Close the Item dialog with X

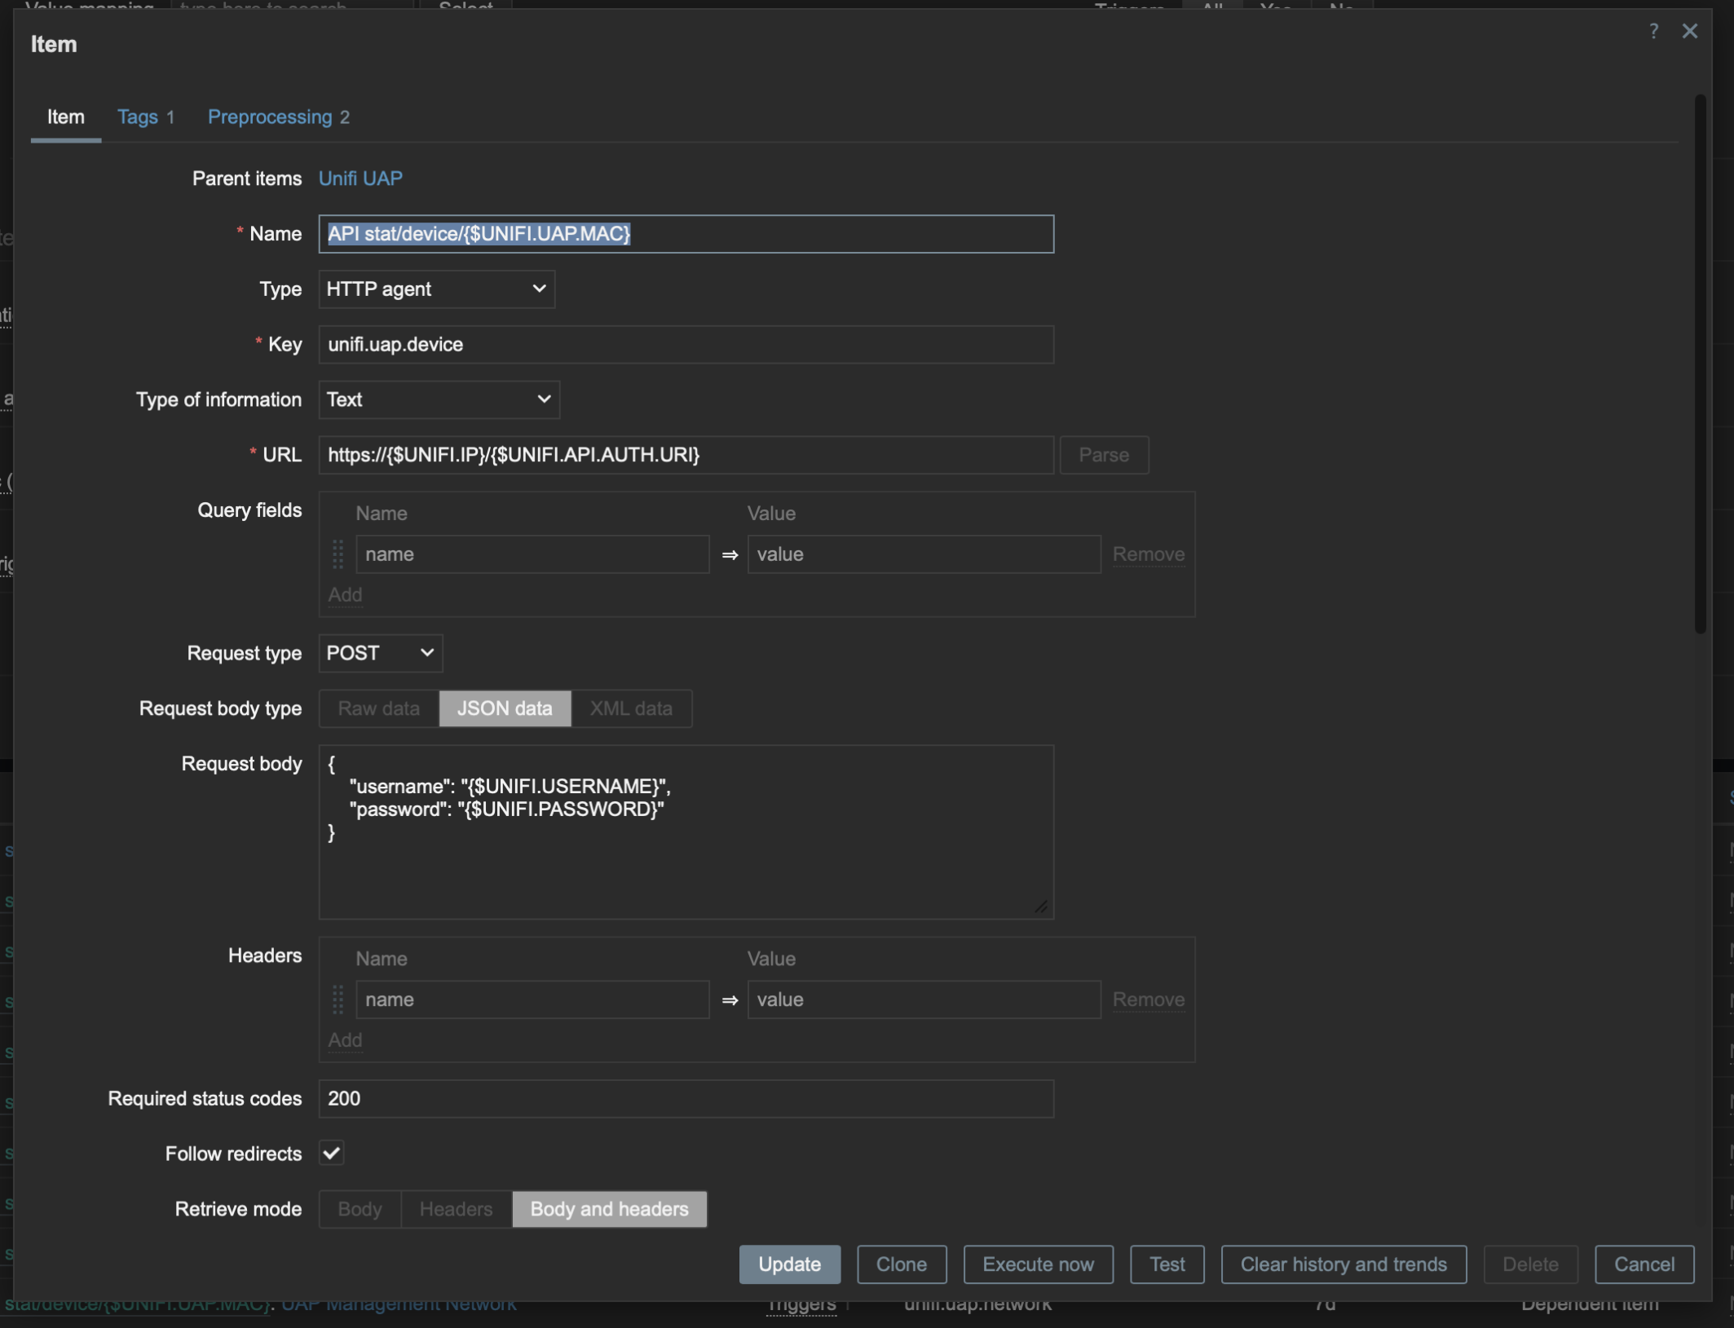(x=1689, y=31)
